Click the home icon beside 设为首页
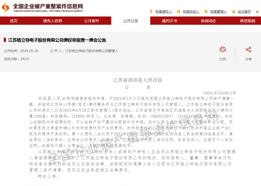This screenshot has width=261, height=186. click(x=235, y=12)
